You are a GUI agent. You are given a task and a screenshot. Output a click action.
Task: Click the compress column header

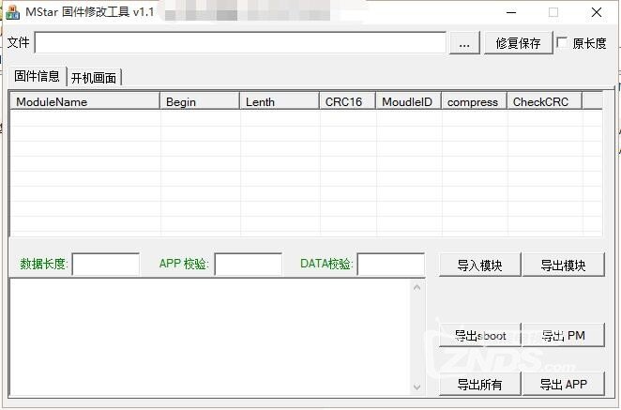click(474, 101)
